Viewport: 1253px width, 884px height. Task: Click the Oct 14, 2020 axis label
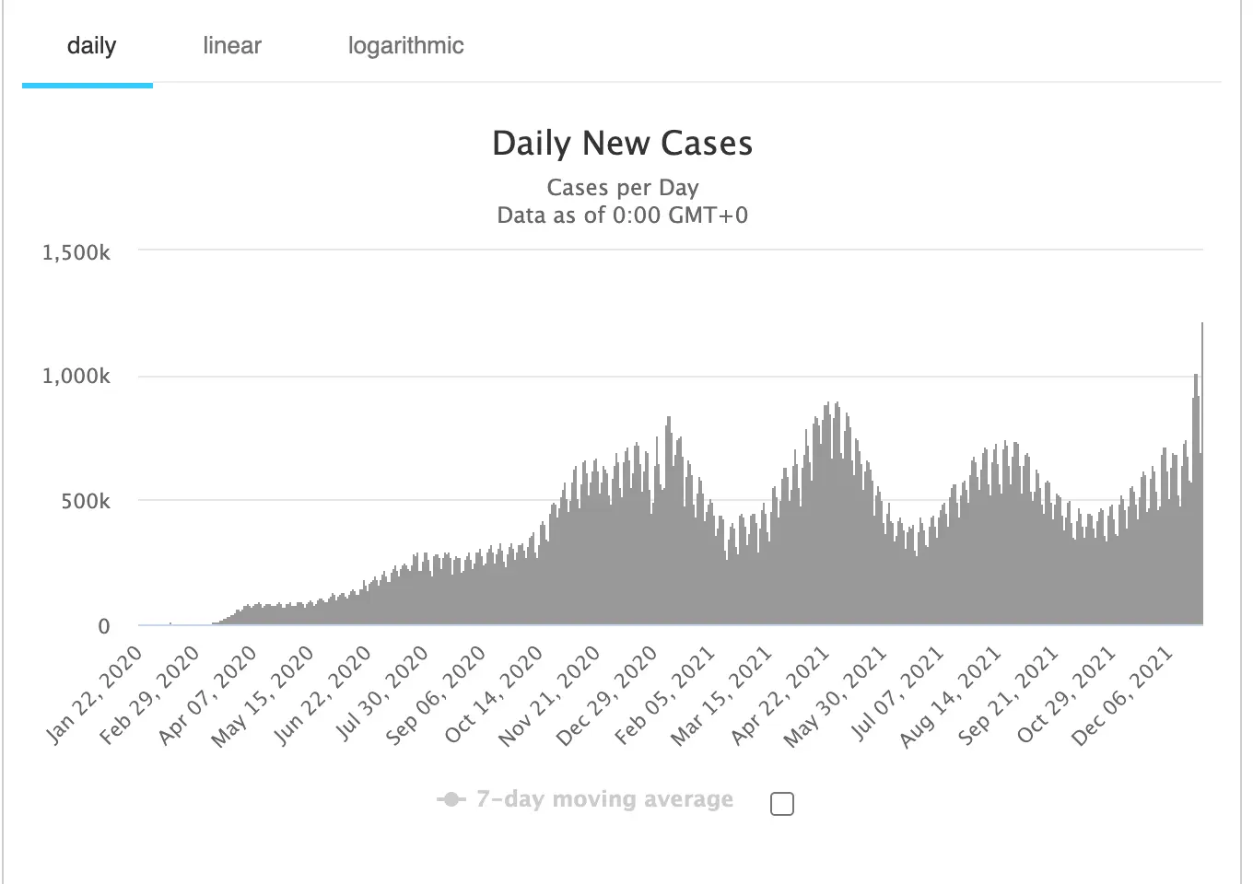point(493,695)
